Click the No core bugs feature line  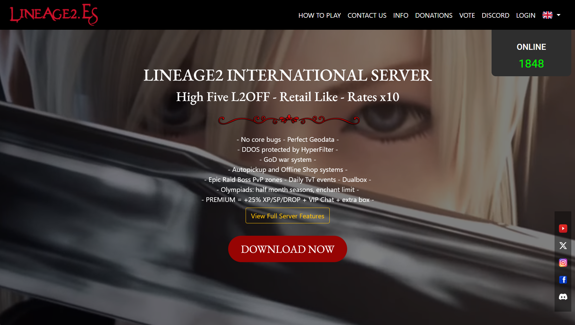pos(287,139)
